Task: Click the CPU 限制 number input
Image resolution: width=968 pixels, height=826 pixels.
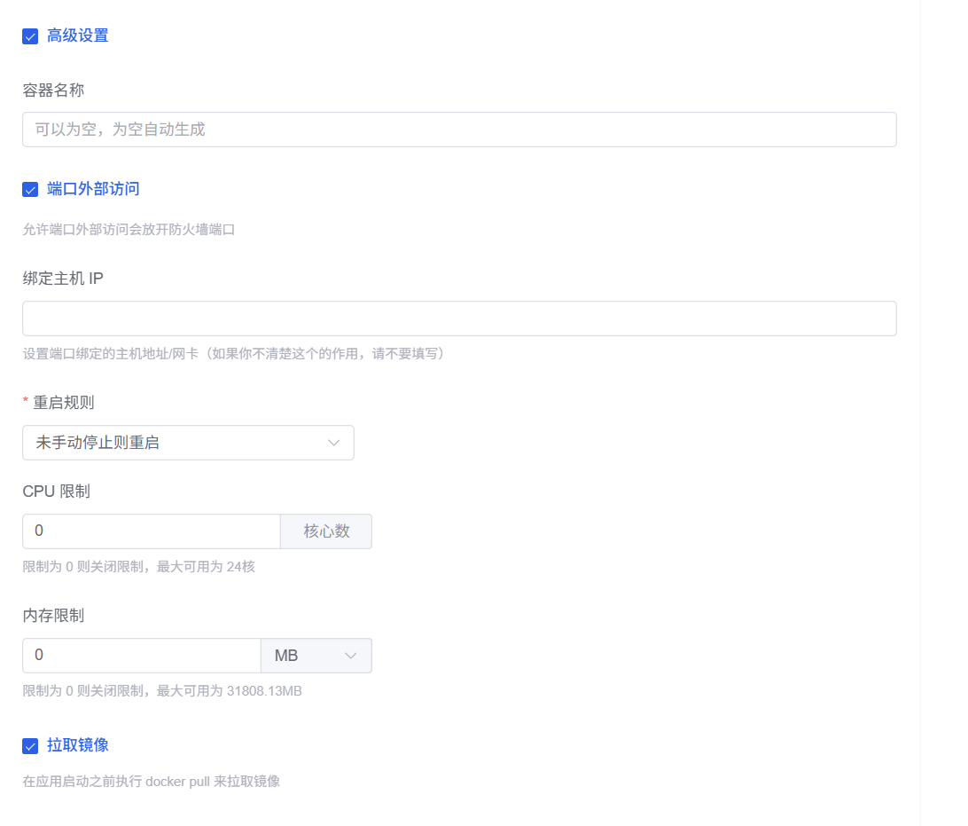Action: tap(151, 531)
